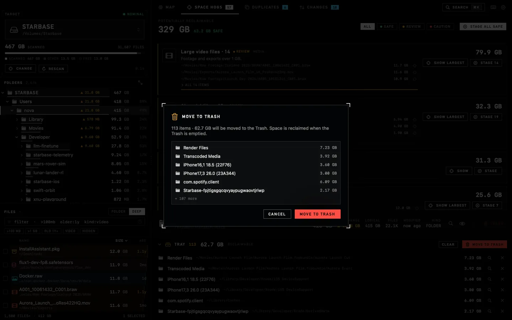Expand the Library folder in the tree

[x=17, y=119]
